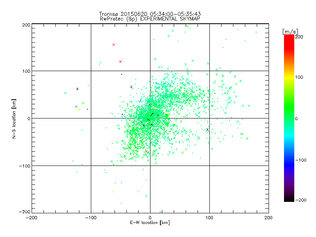The height and width of the screenshot is (237, 316).
Task: Click the y-axis tick label '-100'
Action: click(x=24, y=166)
